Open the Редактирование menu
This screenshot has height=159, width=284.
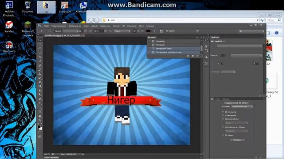coord(59,26)
